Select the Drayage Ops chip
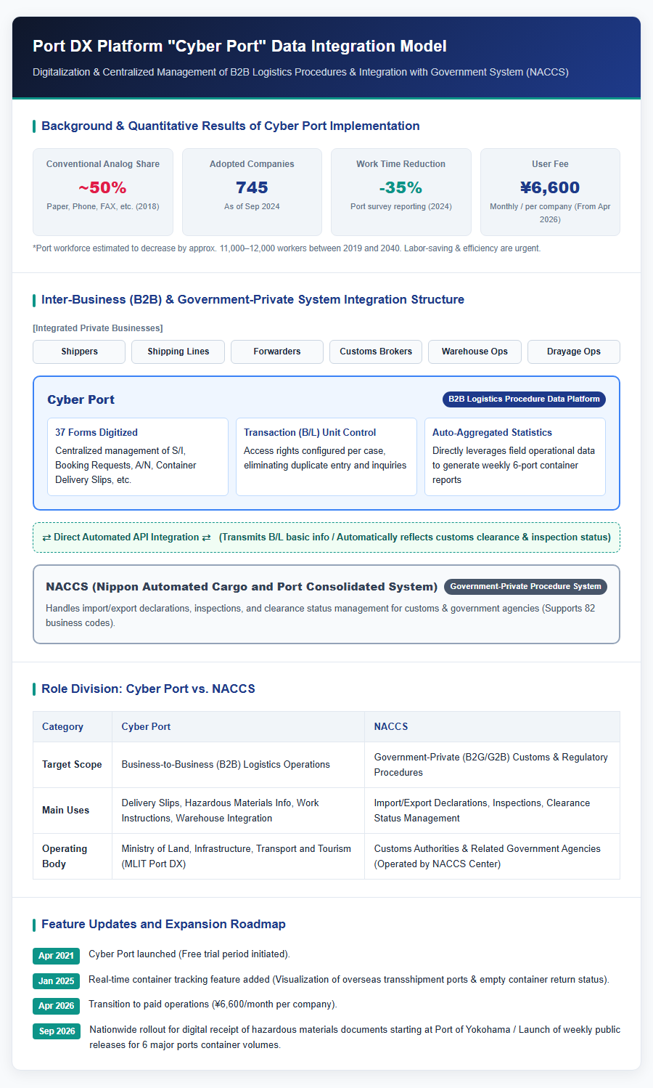The width and height of the screenshot is (653, 1088). 574,352
